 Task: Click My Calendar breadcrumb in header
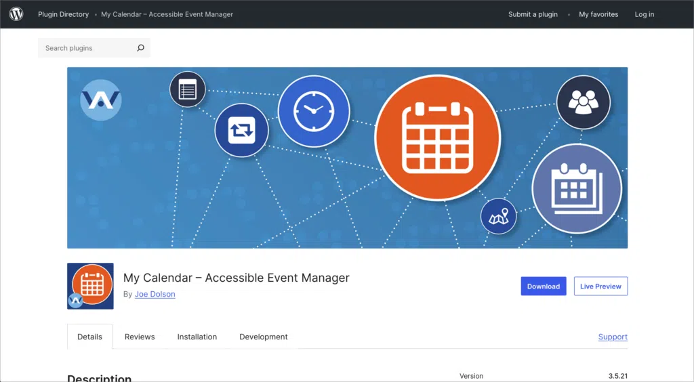click(167, 14)
